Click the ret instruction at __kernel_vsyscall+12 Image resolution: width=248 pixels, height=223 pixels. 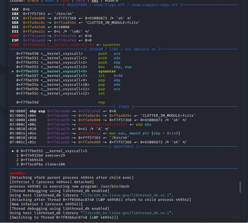[x=101, y=94]
